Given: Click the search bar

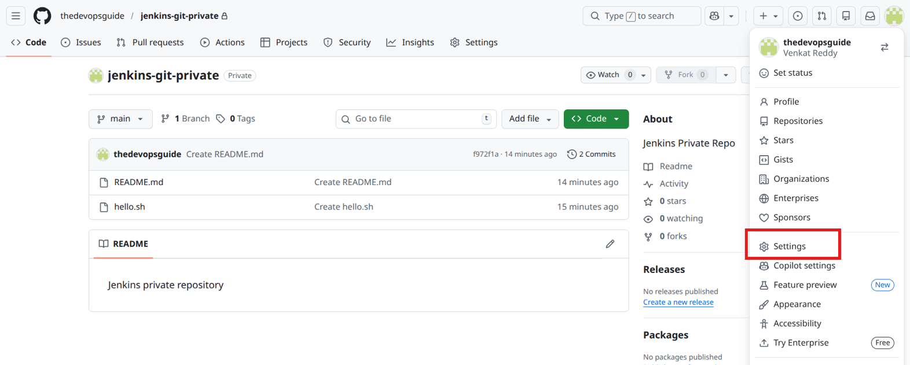Looking at the screenshot, I should [641, 16].
